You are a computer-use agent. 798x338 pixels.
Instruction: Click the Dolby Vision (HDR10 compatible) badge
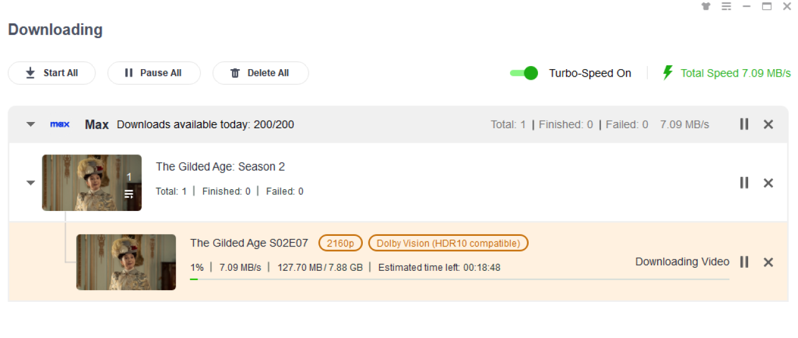pyautogui.click(x=448, y=243)
